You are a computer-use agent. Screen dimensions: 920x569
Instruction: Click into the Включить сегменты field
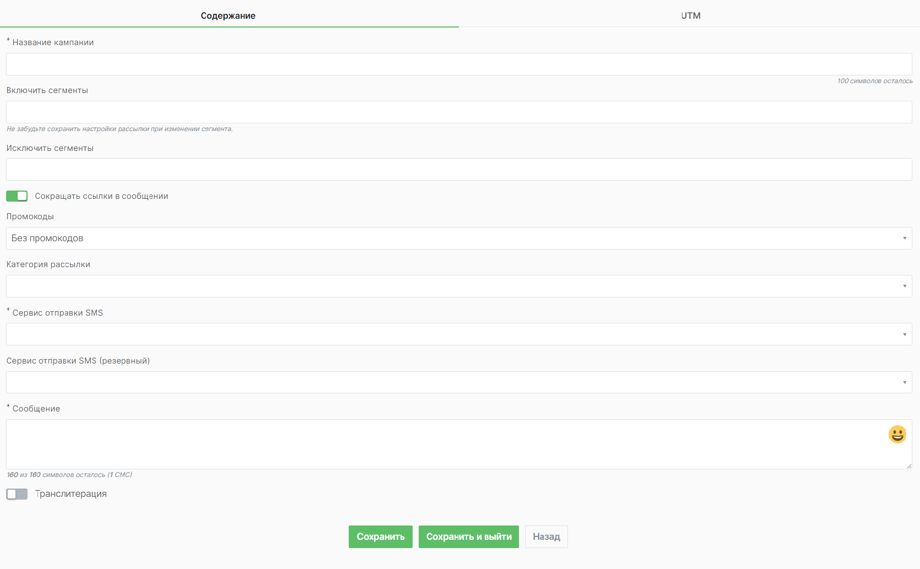tap(458, 112)
